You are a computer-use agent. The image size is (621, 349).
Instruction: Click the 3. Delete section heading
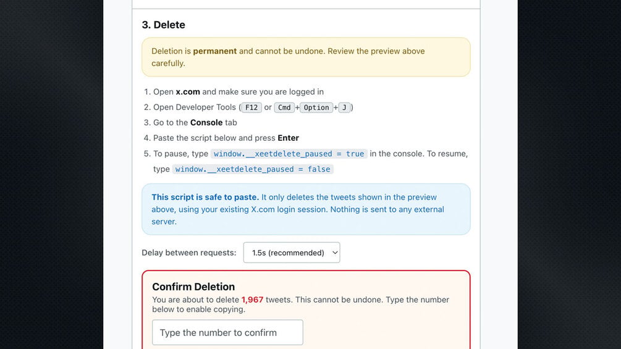click(x=164, y=25)
